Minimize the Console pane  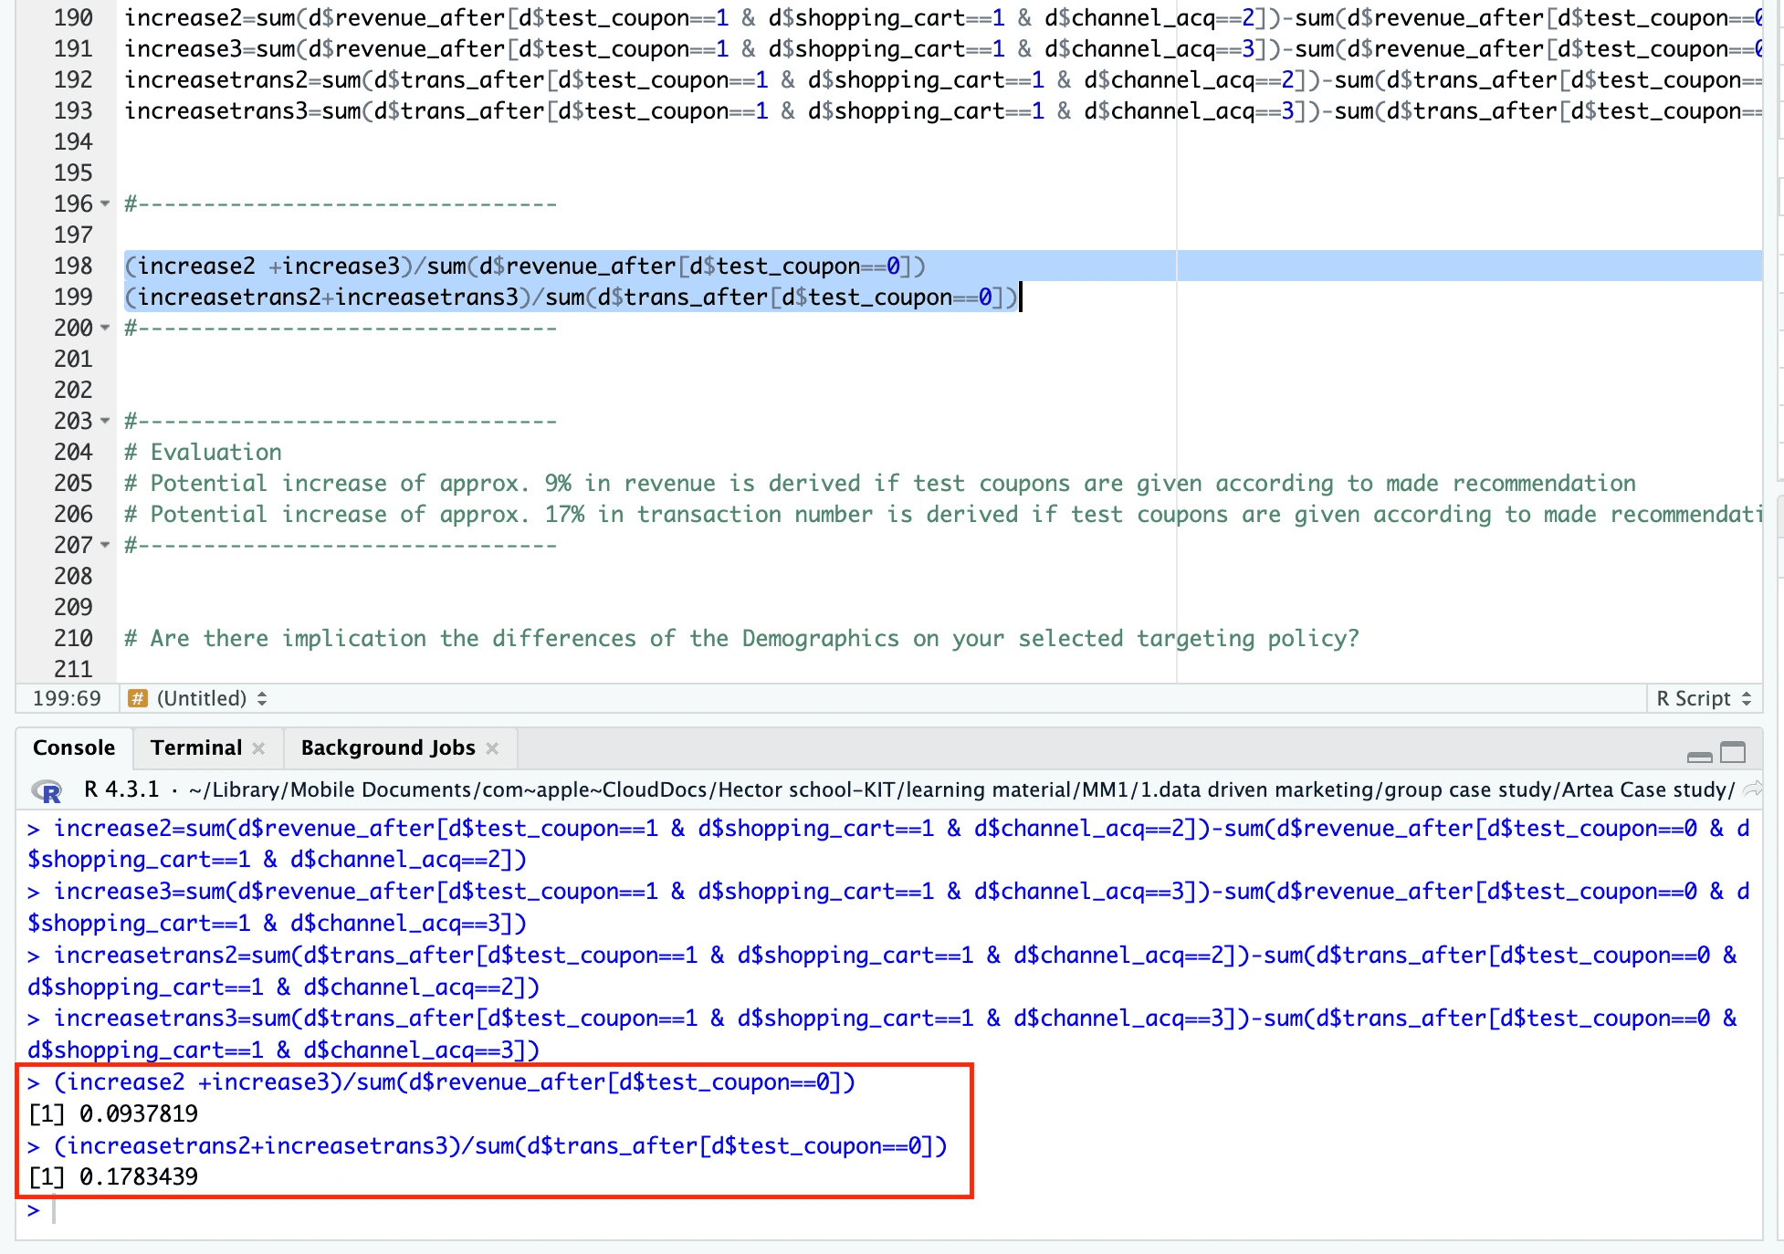coord(1699,755)
